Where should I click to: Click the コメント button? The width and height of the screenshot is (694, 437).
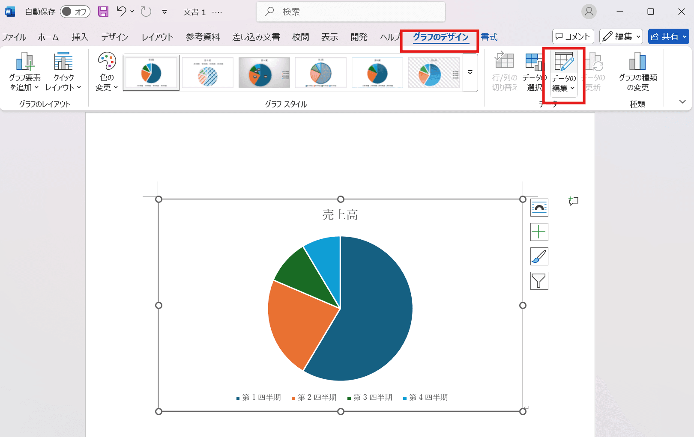573,37
